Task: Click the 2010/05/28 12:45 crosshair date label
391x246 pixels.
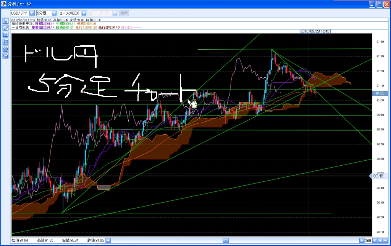Action: 315,31
